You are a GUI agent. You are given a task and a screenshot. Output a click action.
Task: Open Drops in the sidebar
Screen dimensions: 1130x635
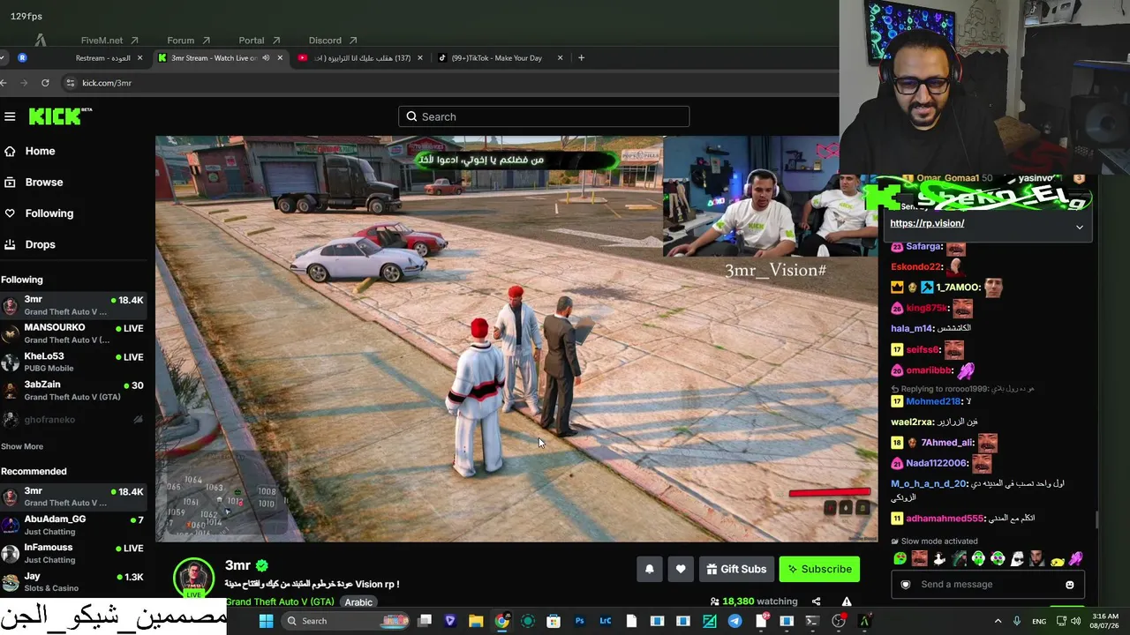point(40,244)
